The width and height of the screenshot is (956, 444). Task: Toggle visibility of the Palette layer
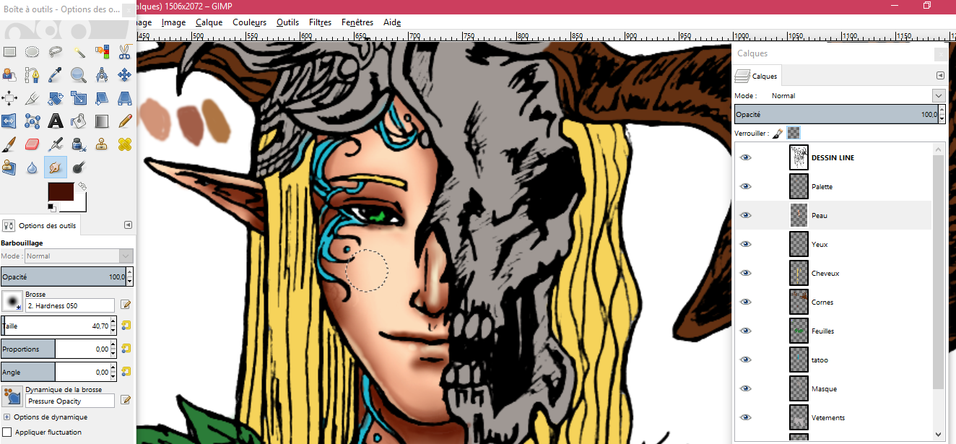[x=746, y=186]
